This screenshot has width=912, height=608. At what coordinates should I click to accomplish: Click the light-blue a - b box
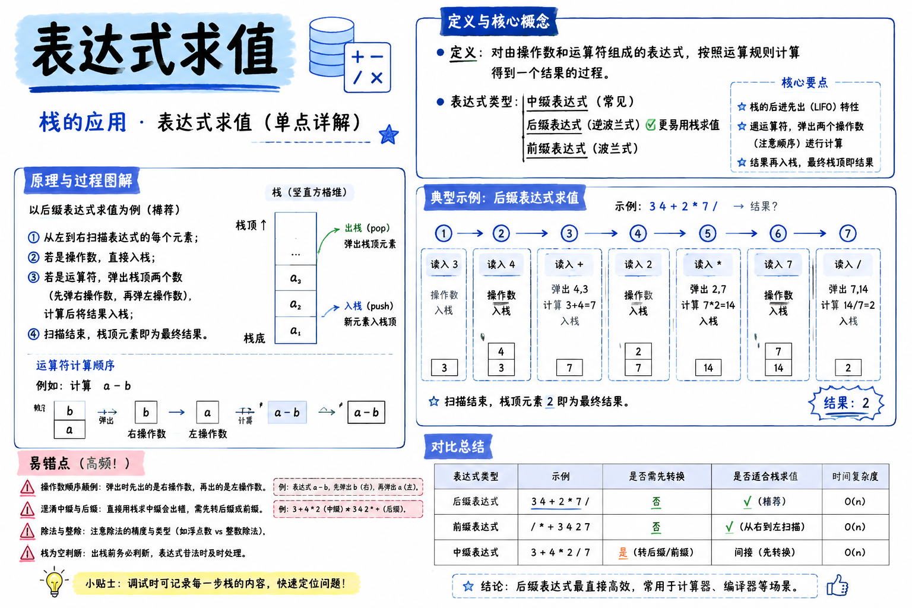[287, 412]
